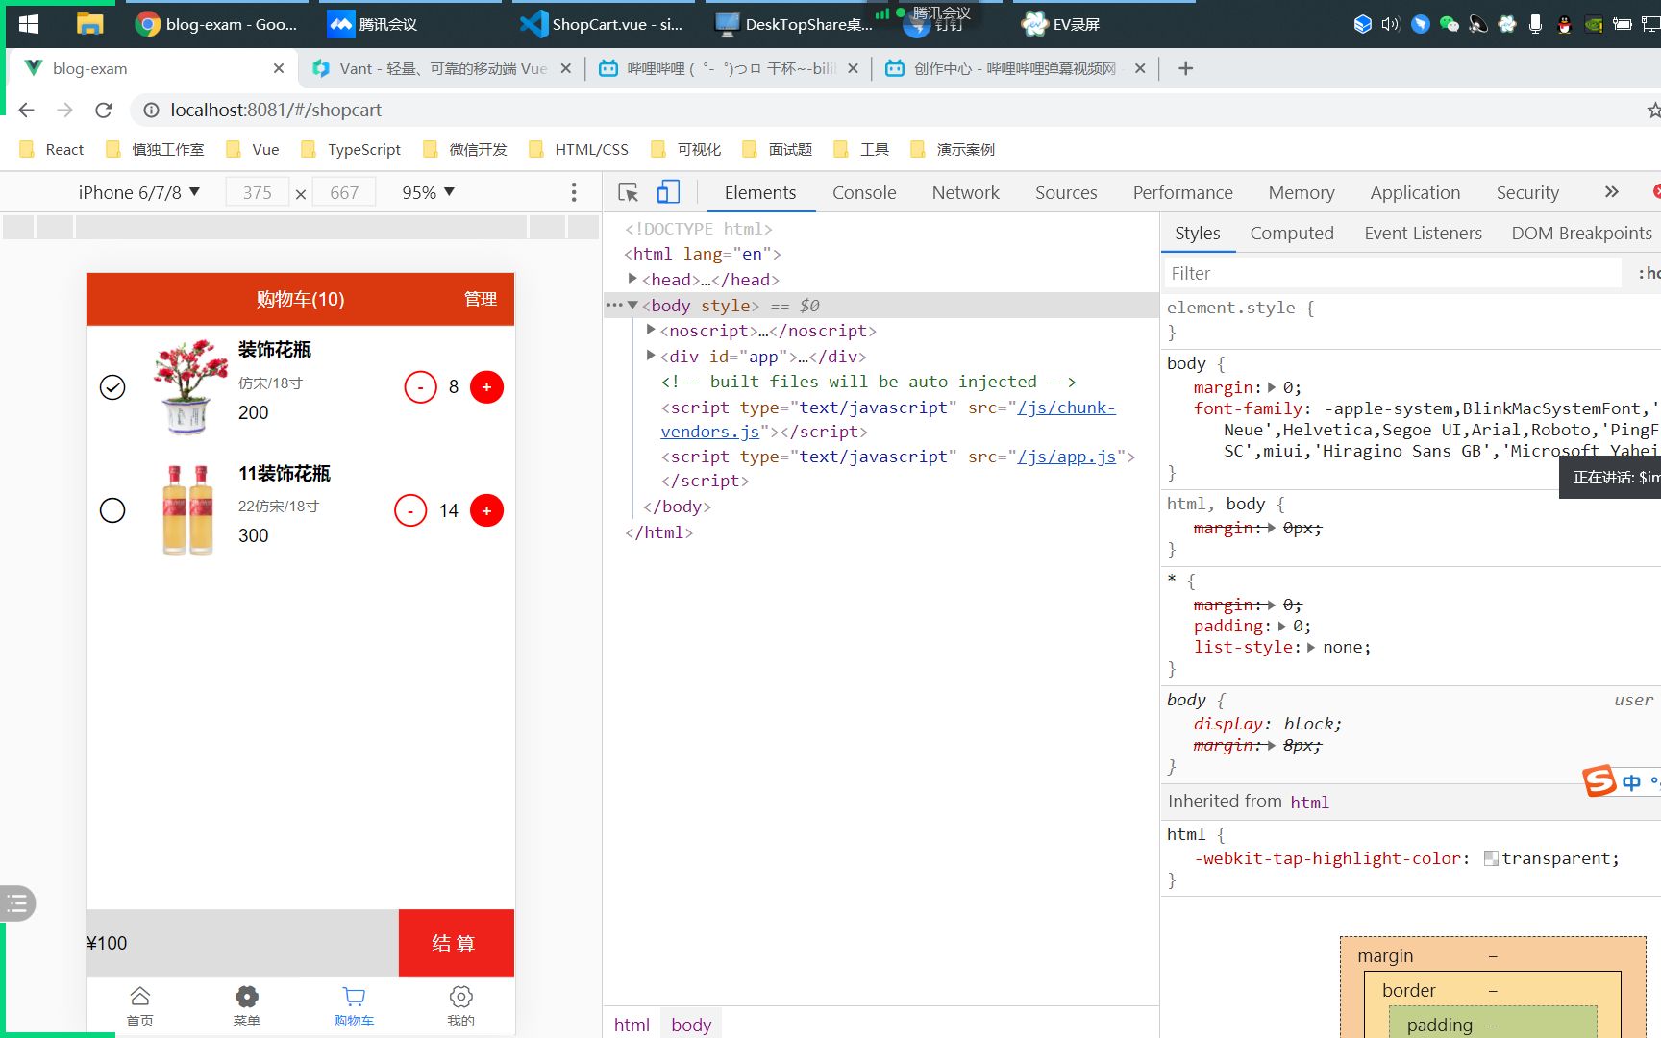Click the transparent color swatch for tap-highlight-color
The width and height of the screenshot is (1661, 1038).
coord(1492,858)
